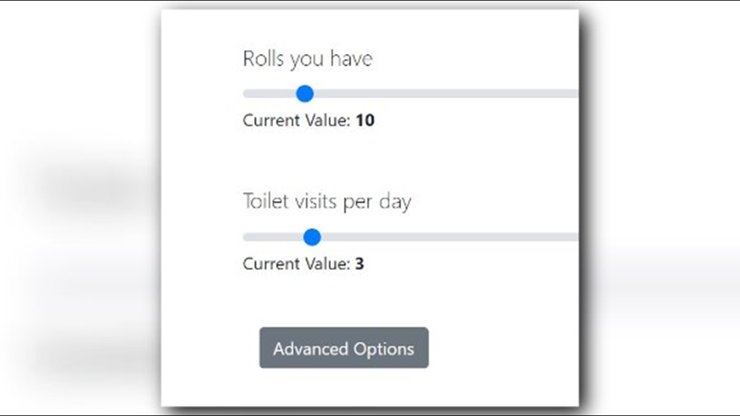Click the far right end of Toilet visits slider

tap(575, 238)
